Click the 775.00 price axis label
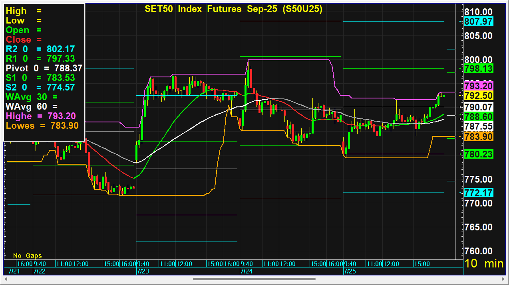Image resolution: width=509 pixels, height=285 pixels. tap(479, 179)
